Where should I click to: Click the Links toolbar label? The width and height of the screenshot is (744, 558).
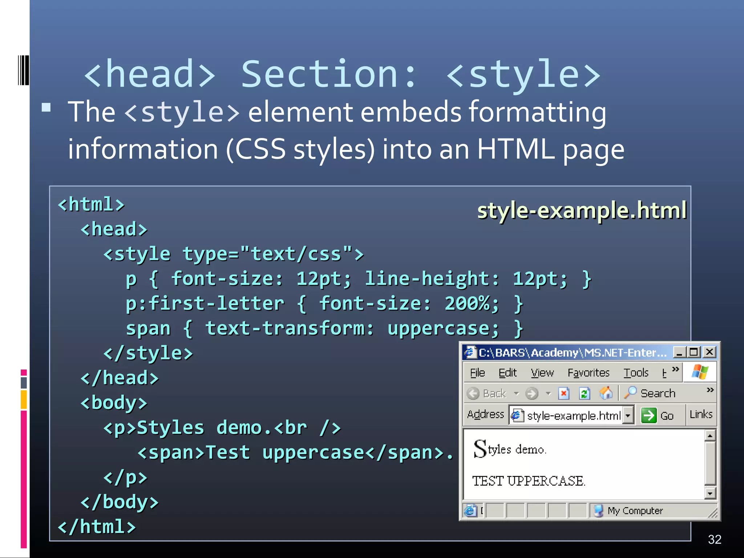[701, 415]
